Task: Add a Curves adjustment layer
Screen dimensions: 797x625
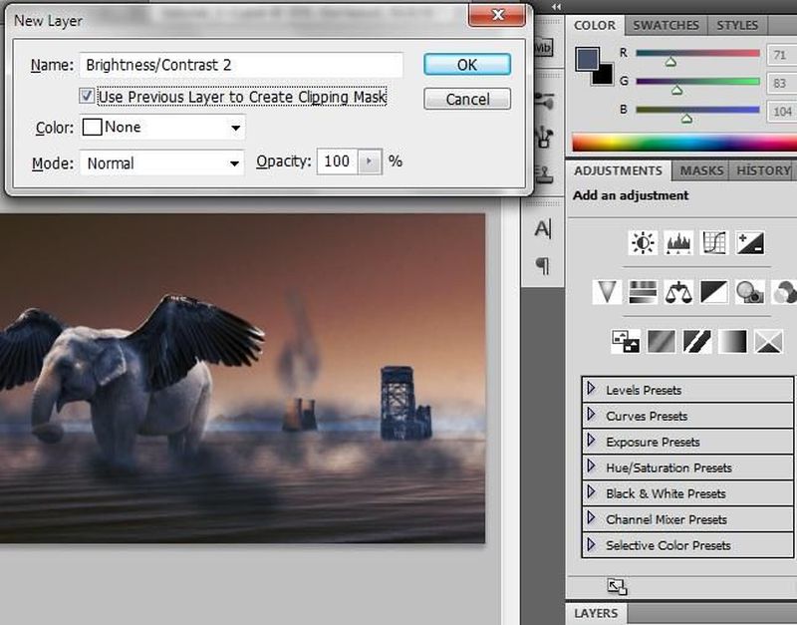Action: (x=713, y=241)
